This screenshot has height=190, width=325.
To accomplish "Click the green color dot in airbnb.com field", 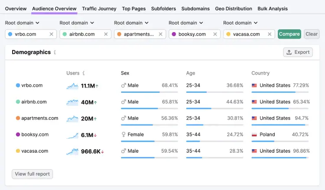I will pyautogui.click(x=65, y=34).
